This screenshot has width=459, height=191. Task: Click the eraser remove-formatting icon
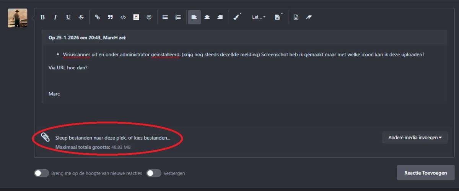(x=309, y=17)
